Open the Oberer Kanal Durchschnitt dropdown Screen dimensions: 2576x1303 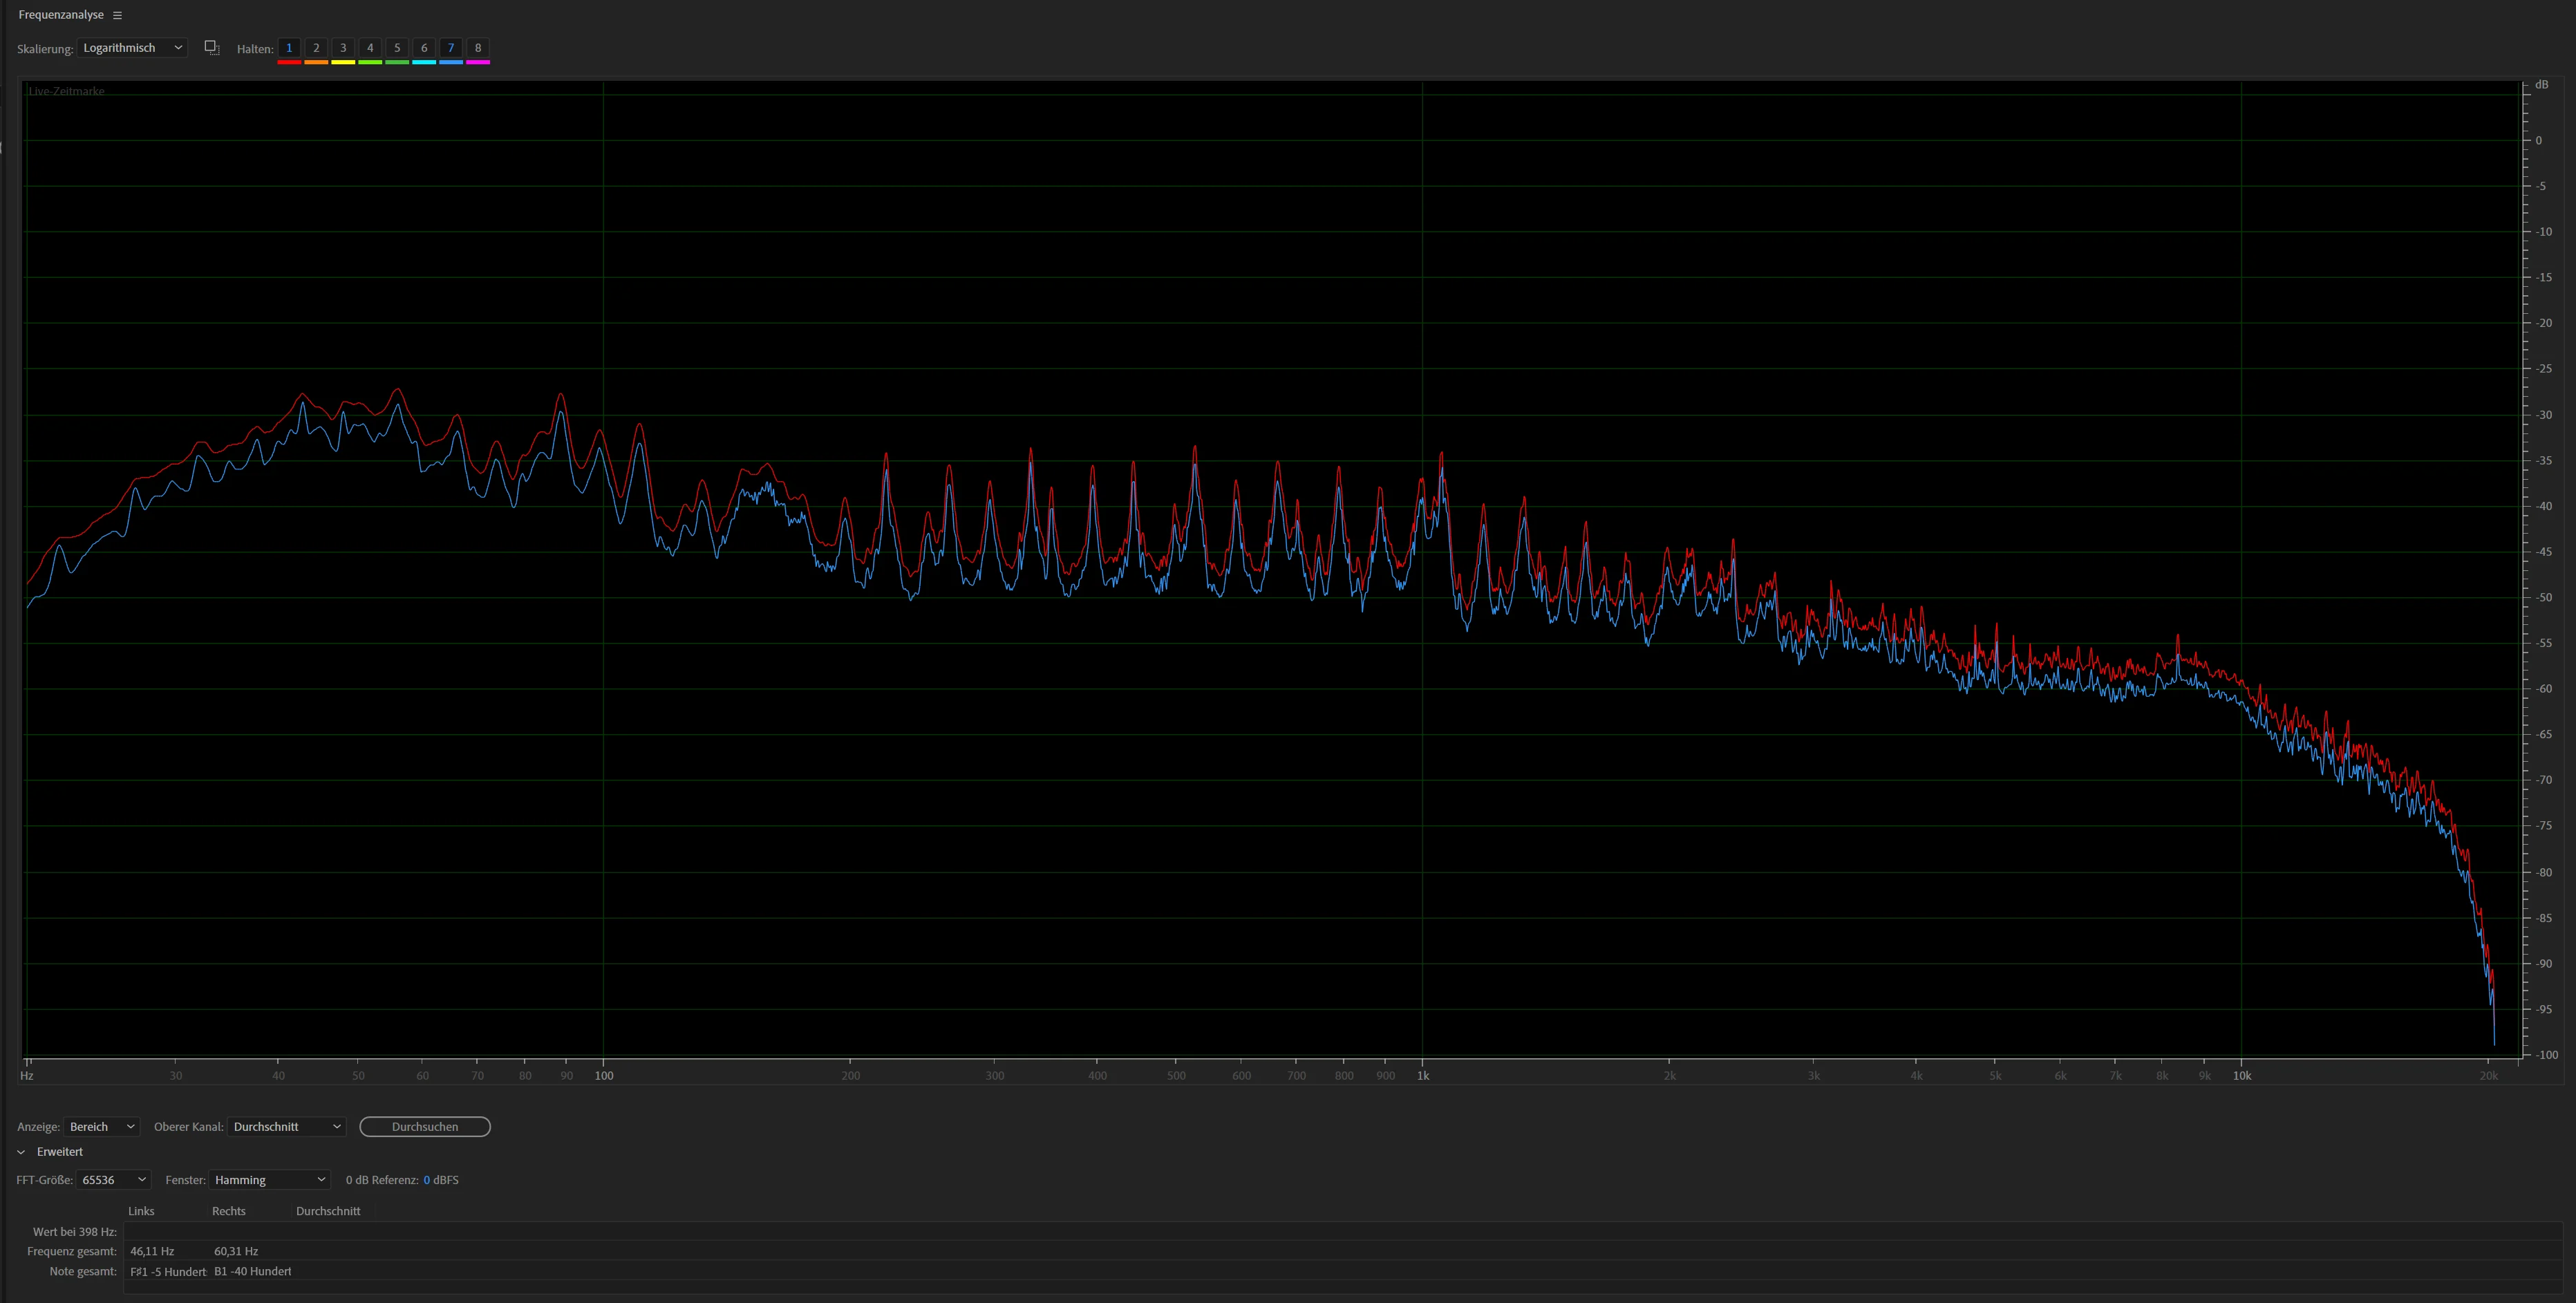click(x=286, y=1127)
